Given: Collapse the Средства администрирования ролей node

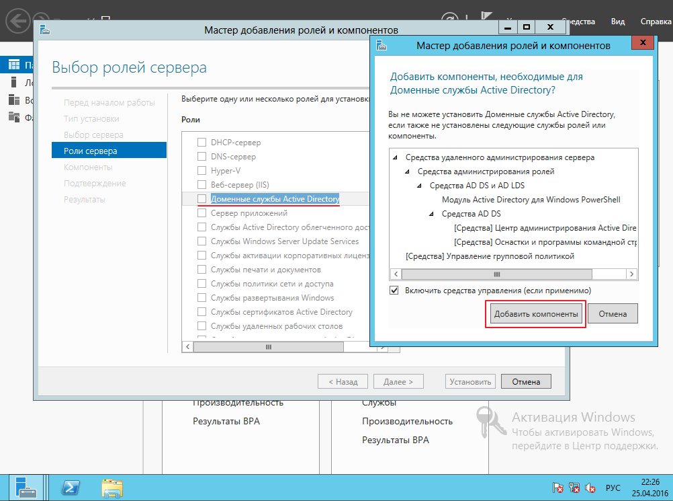Looking at the screenshot, I should [408, 171].
